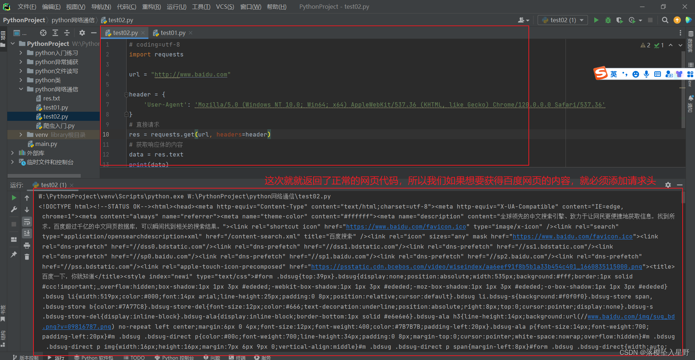Click the restore layout icon in Run panel

point(14,240)
